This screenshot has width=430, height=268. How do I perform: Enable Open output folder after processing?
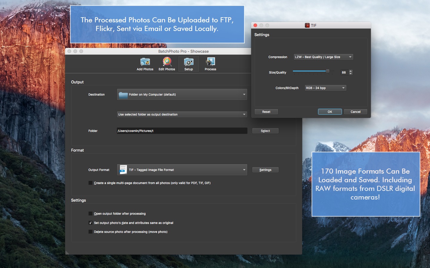click(90, 214)
